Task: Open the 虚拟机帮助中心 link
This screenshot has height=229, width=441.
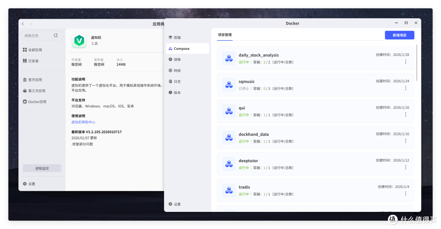Action: point(83,122)
